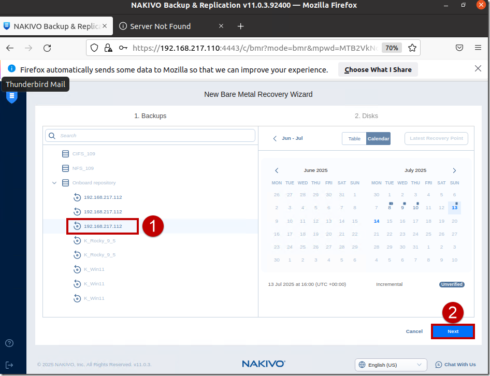Open the help icon in sidebar
The image size is (490, 376).
click(x=9, y=343)
